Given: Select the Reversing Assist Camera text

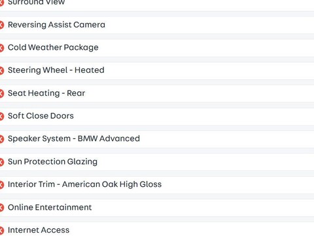Looking at the screenshot, I should [56, 25].
